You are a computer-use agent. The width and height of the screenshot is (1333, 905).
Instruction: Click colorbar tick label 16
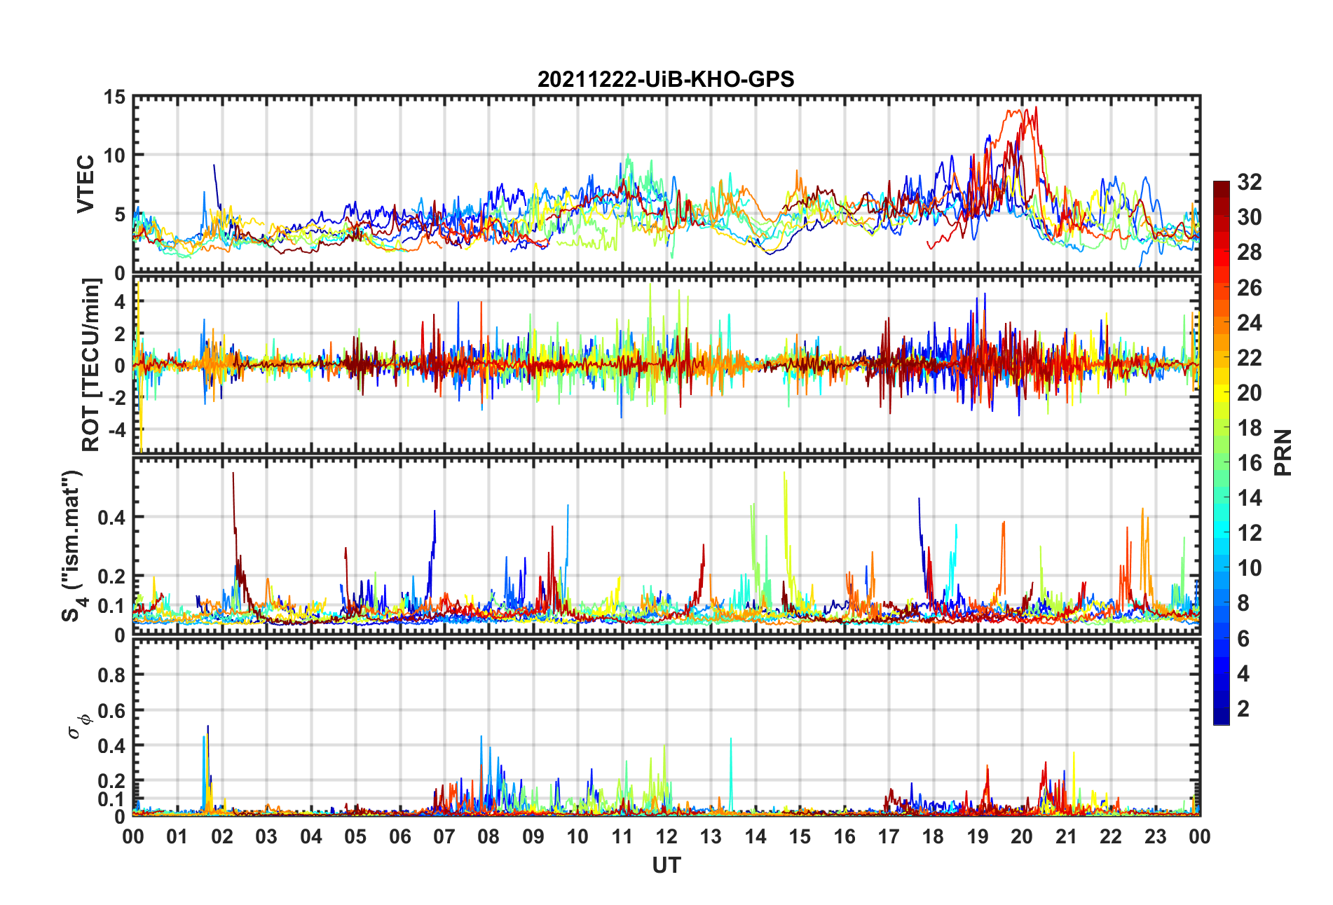pos(1249,463)
